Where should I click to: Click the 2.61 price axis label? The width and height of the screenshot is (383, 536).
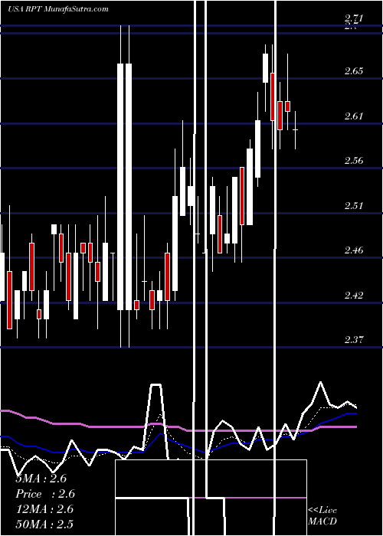[354, 116]
